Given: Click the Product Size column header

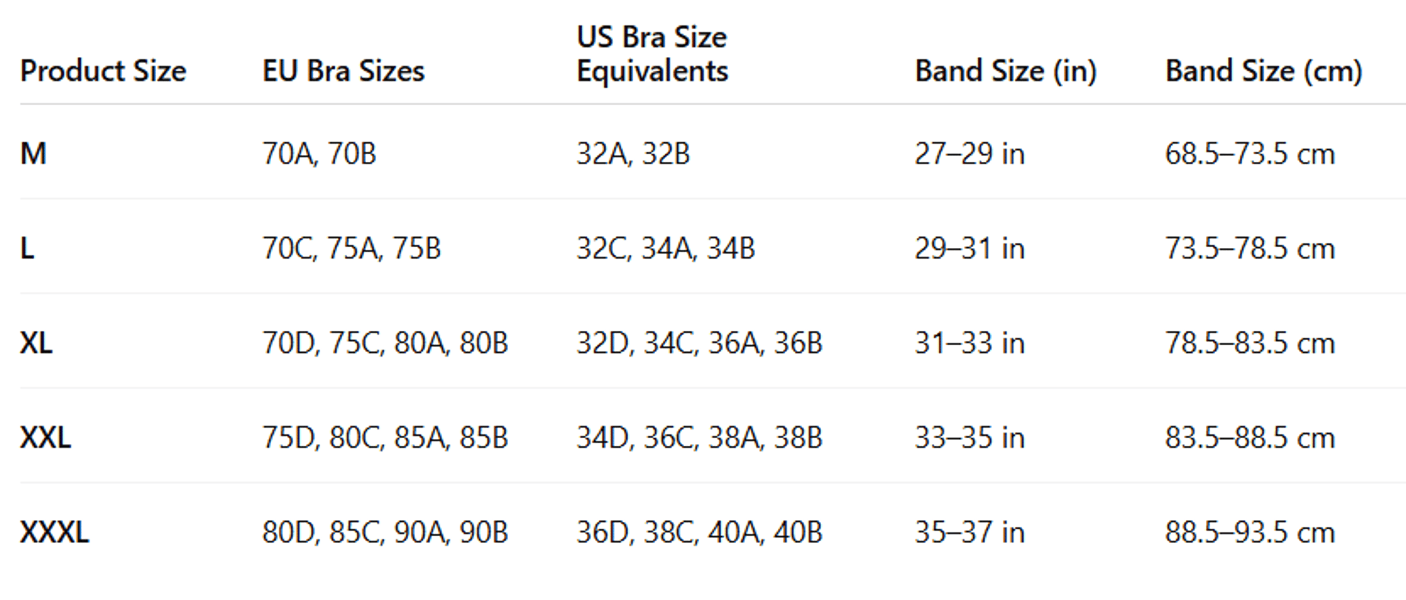Looking at the screenshot, I should 103,71.
